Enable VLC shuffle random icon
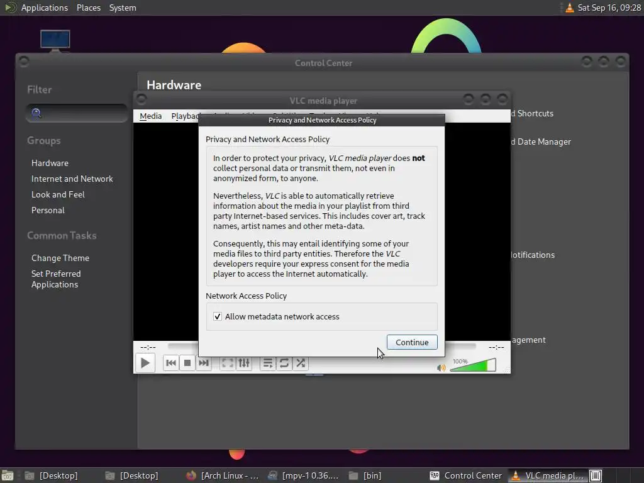 [301, 363]
